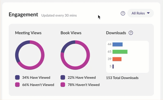Click the magenta swatch beside 66% Haven't Viewed

pos(17,84)
